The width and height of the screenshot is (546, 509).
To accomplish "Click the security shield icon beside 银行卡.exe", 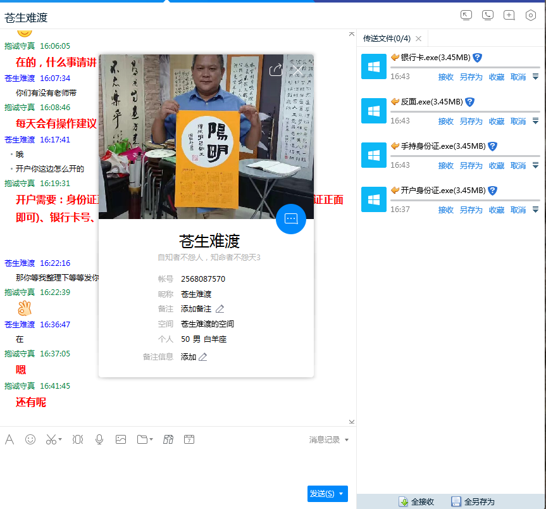I will tap(478, 58).
